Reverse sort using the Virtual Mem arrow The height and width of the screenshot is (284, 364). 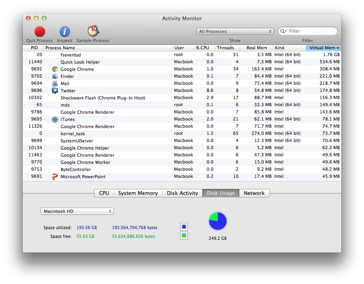coord(338,48)
